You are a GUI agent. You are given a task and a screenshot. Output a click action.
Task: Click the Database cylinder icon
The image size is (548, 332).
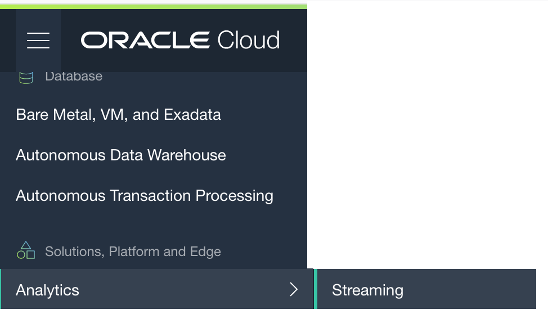(x=26, y=78)
